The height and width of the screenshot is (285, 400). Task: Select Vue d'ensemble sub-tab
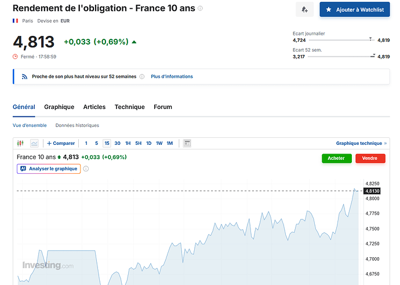point(30,126)
